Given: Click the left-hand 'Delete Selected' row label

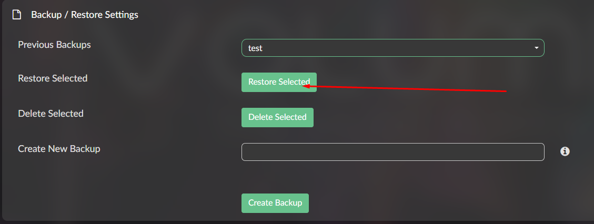Looking at the screenshot, I should coord(51,114).
